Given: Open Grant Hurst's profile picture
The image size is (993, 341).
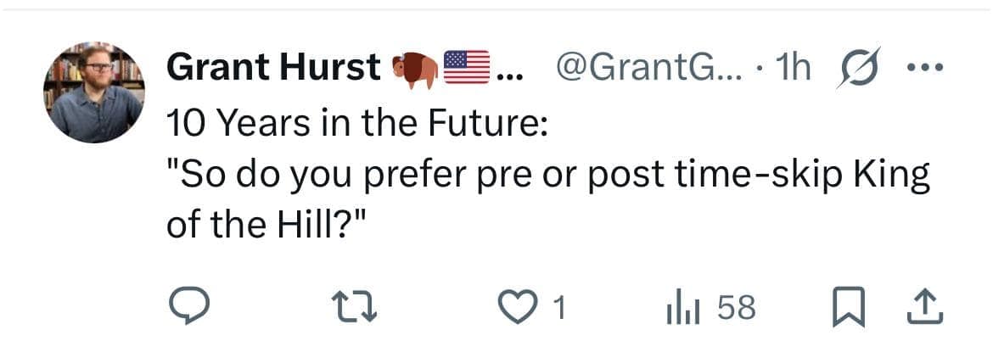Looking at the screenshot, I should (x=93, y=92).
